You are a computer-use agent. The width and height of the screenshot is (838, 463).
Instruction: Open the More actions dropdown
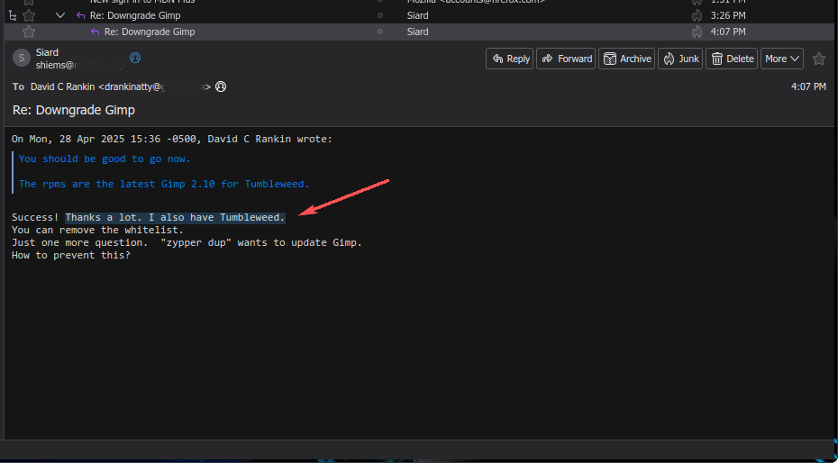782,59
